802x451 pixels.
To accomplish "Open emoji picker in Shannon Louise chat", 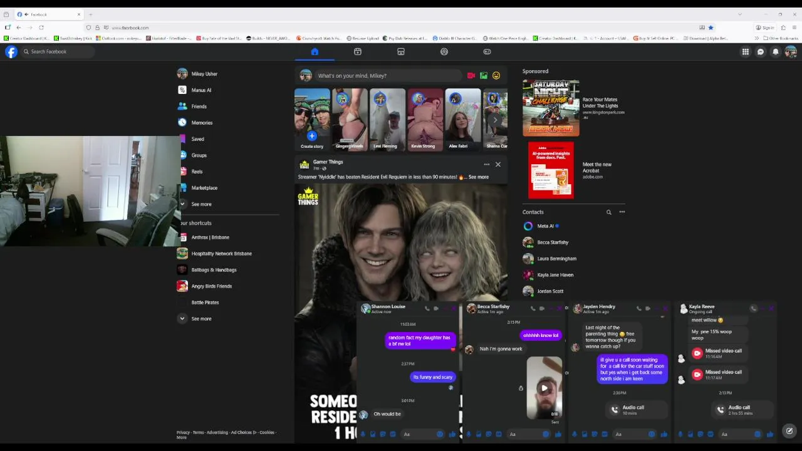I will 440,434.
